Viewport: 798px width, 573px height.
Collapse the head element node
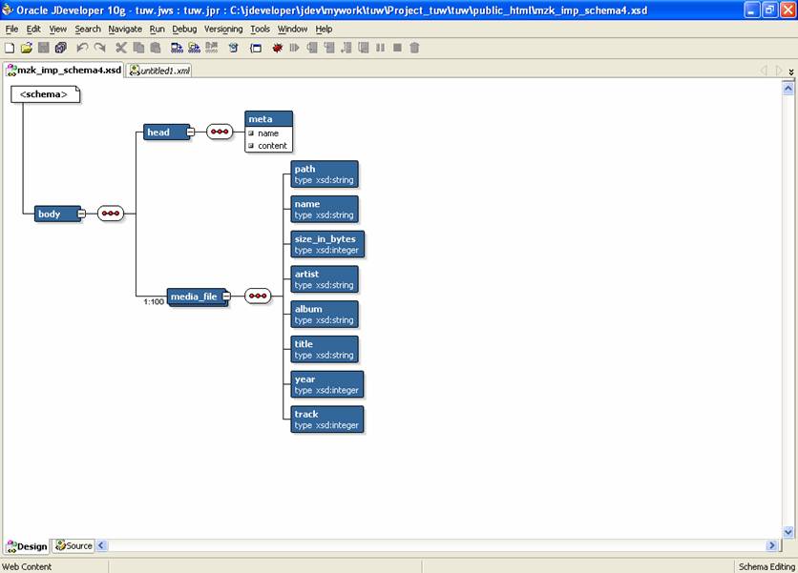190,133
